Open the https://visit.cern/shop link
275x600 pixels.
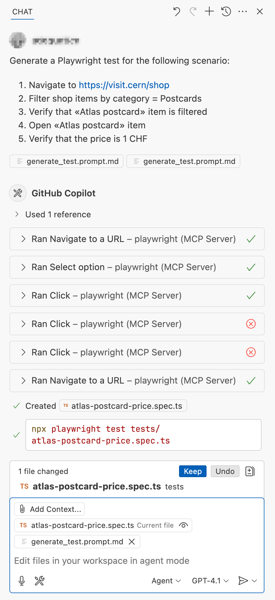coord(124,85)
